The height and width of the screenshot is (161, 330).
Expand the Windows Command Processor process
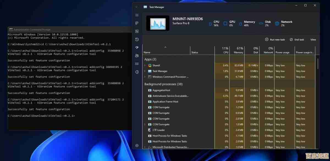pos(145,77)
